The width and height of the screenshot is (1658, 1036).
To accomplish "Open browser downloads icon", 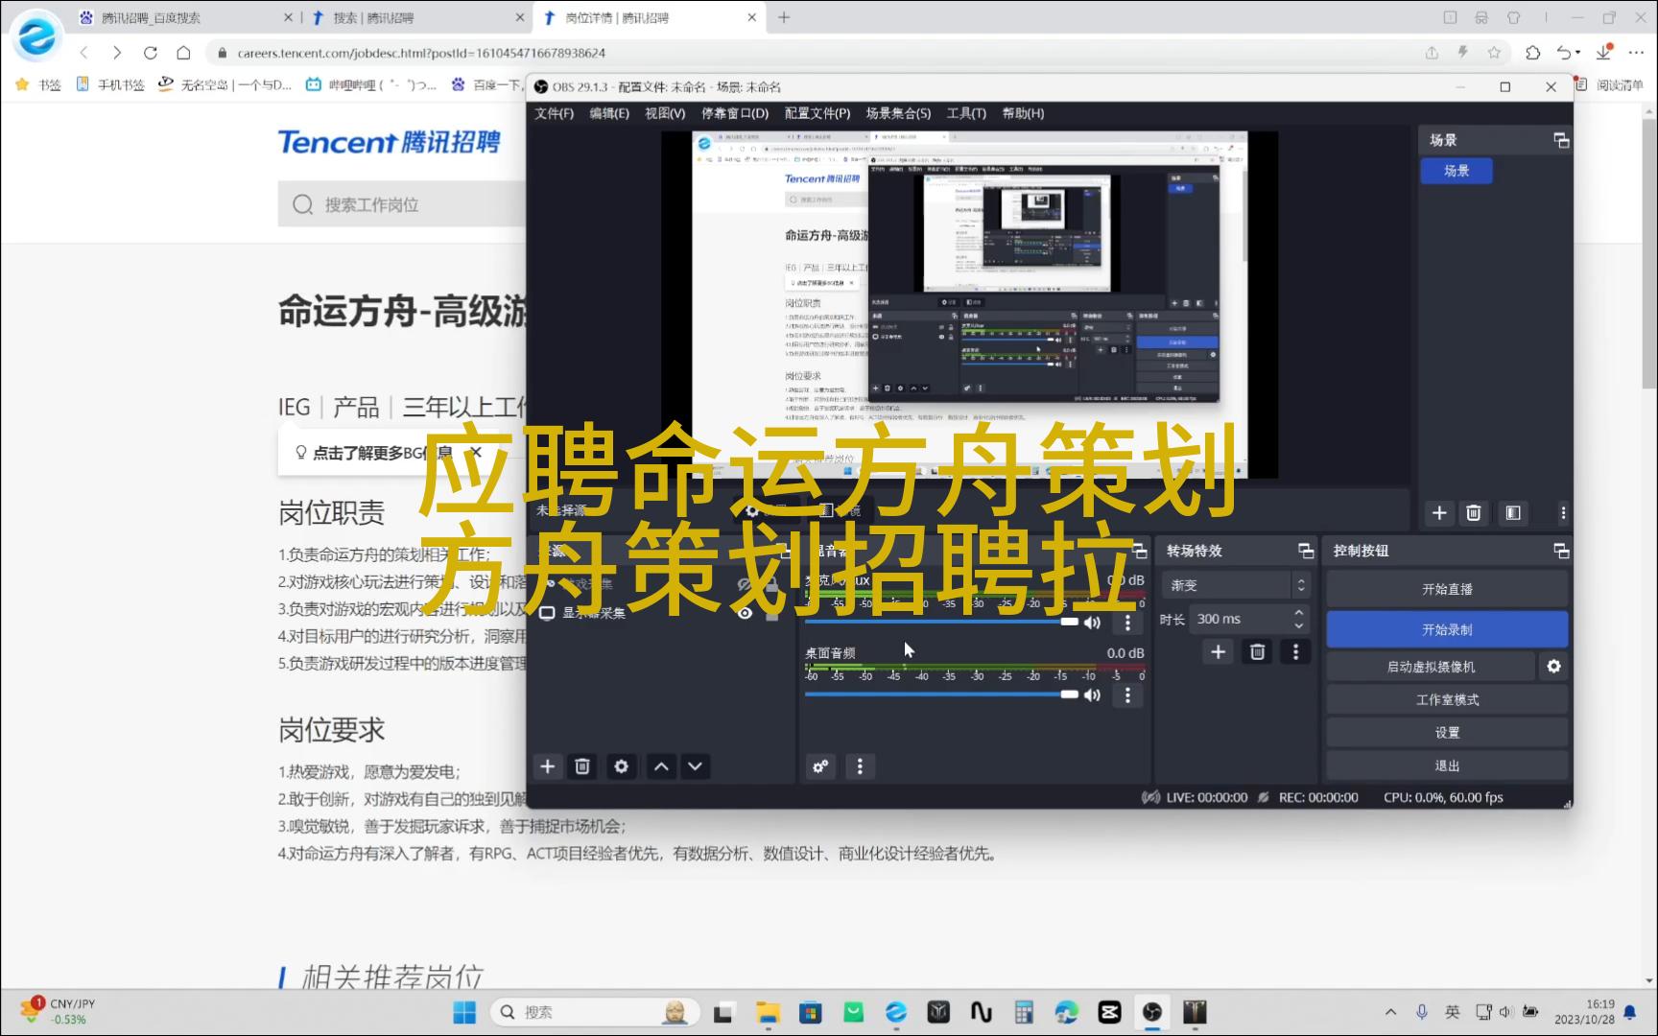I will click(x=1603, y=52).
